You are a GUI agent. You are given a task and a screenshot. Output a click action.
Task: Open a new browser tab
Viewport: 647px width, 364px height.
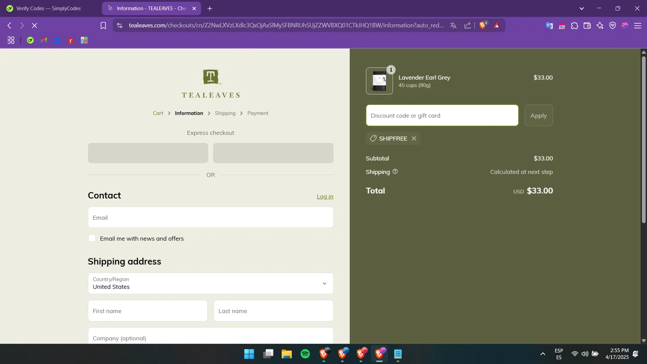pos(210,9)
